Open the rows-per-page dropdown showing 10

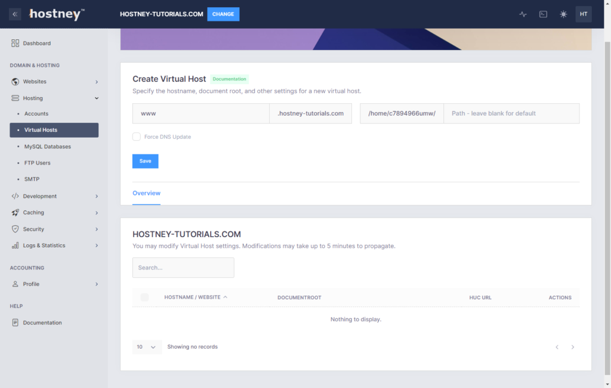click(x=147, y=347)
